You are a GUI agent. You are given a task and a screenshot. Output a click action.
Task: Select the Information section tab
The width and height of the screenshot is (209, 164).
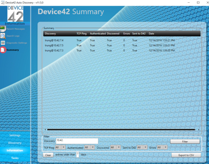[15, 150]
